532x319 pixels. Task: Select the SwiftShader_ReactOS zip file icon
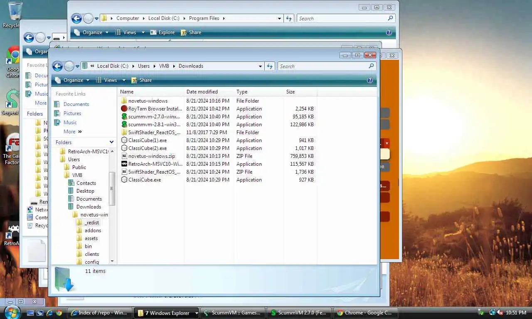[124, 172]
